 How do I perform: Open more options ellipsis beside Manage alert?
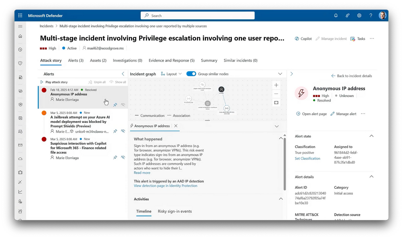363,114
